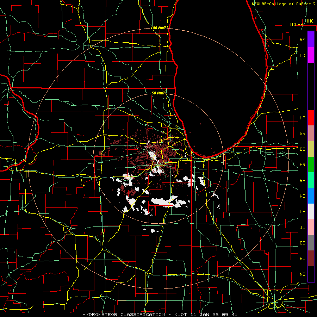Click the 'RA' legend label

[302, 181]
